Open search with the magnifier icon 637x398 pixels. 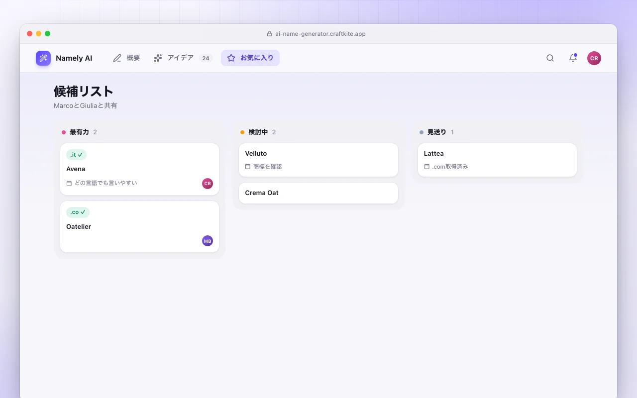pos(550,58)
